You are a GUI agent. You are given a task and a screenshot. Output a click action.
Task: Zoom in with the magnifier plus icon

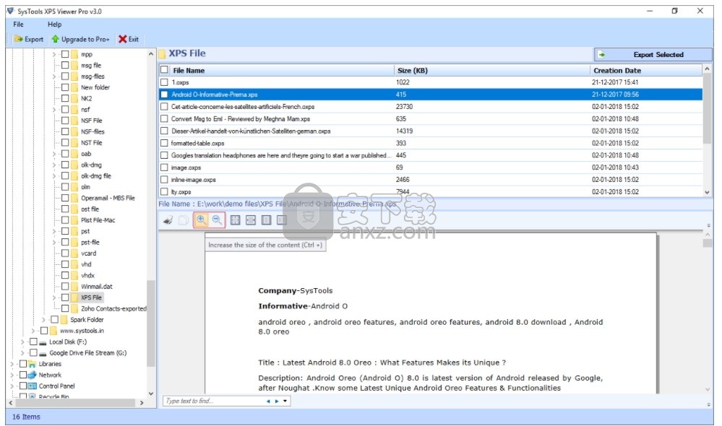[201, 220]
